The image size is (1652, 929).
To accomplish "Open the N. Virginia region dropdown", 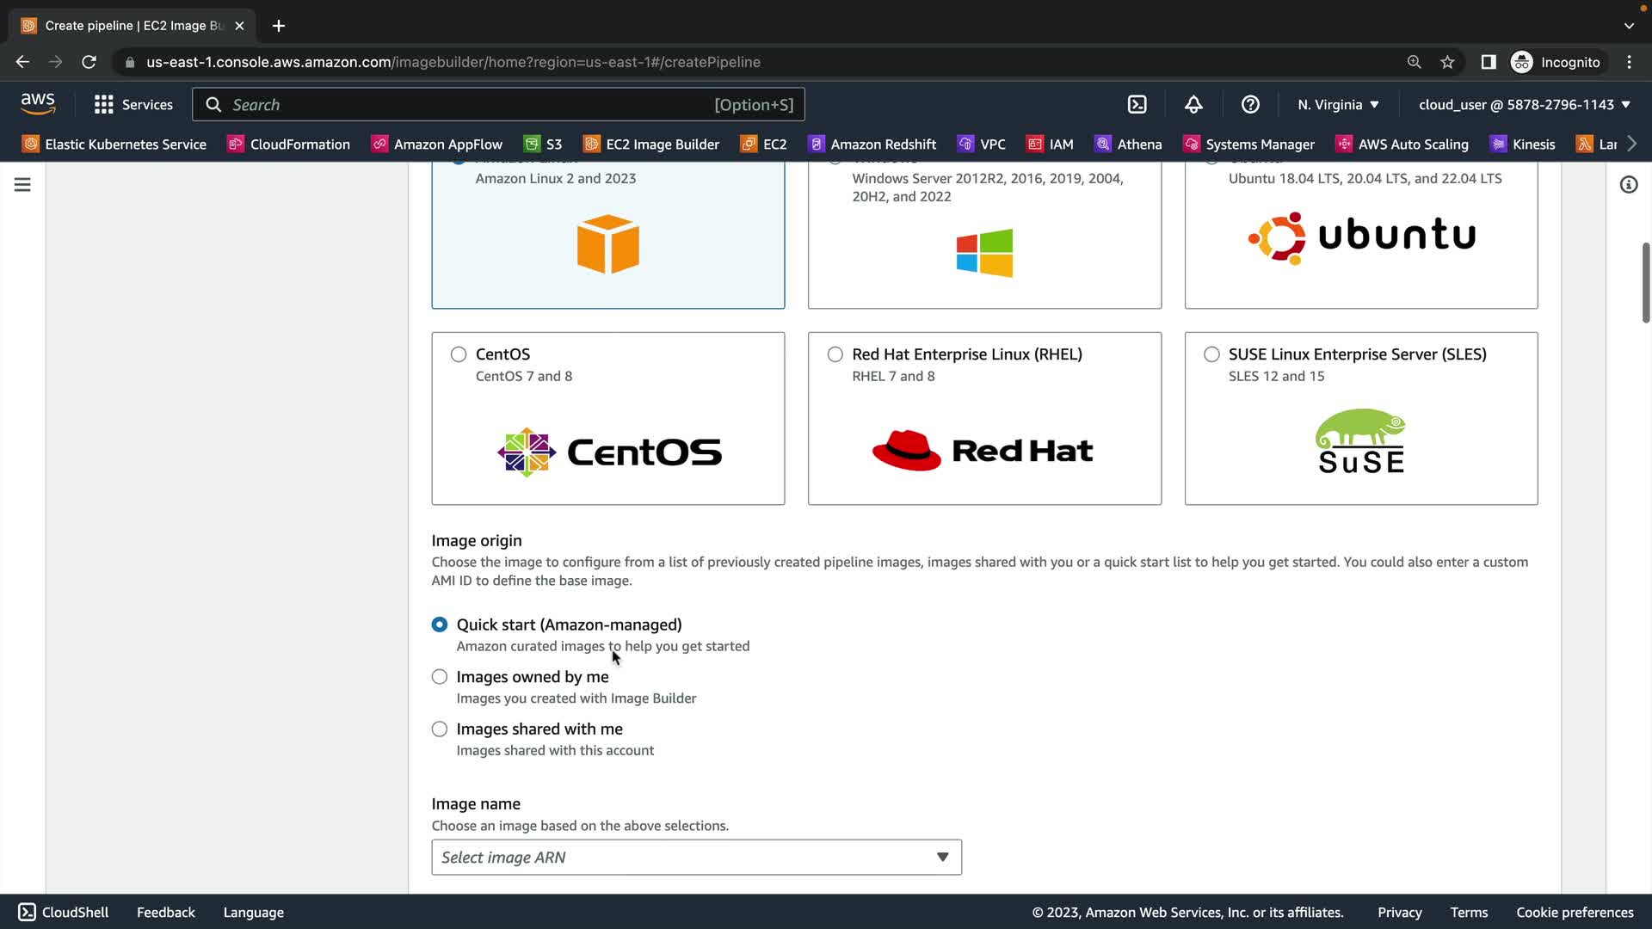I will point(1338,104).
